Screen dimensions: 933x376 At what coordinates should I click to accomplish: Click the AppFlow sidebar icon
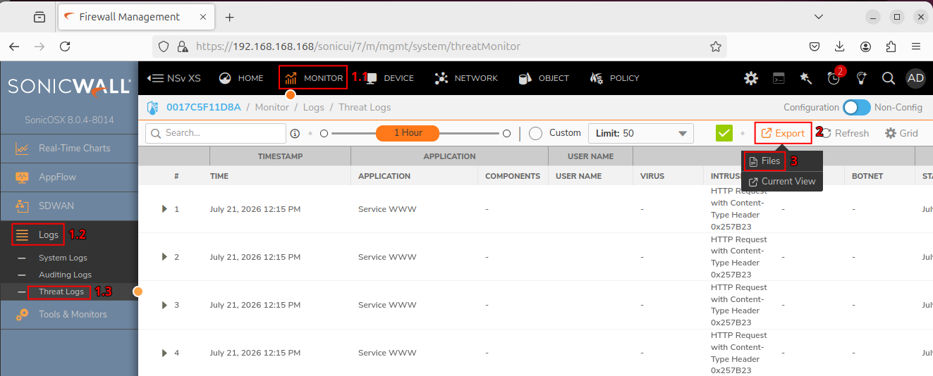[23, 177]
